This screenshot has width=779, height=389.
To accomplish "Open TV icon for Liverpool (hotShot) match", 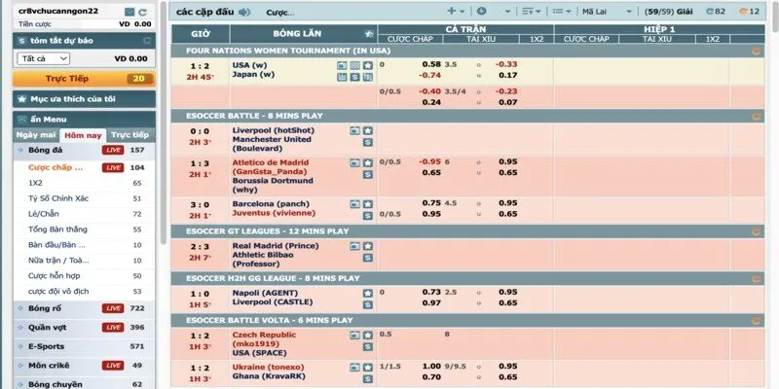I will (354, 130).
